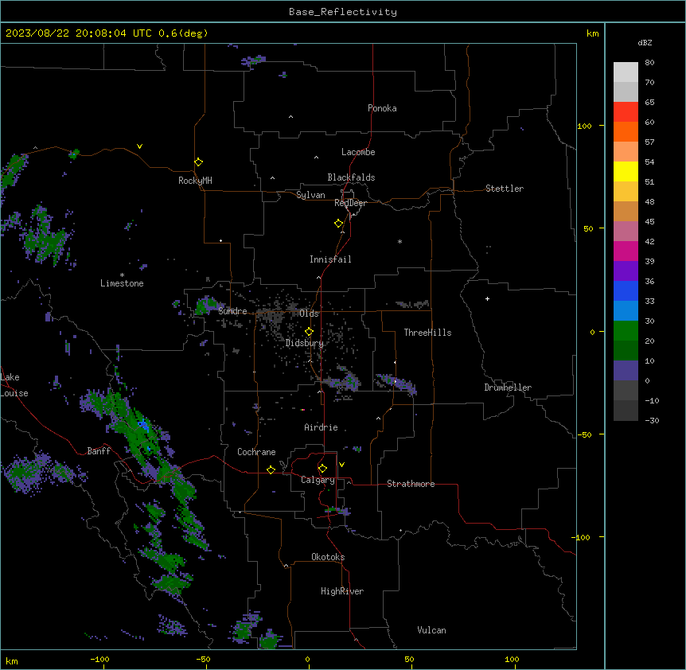
Task: Click the Sylvan label
Action: [310, 195]
